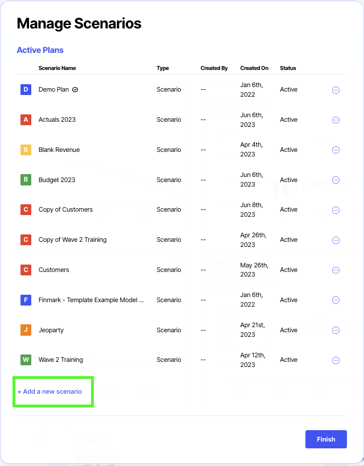Select the Customers scenario name
This screenshot has height=466, width=364.
coord(54,270)
